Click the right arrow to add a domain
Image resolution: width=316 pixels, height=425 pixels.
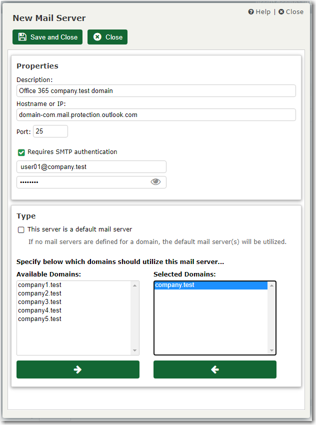(x=77, y=369)
